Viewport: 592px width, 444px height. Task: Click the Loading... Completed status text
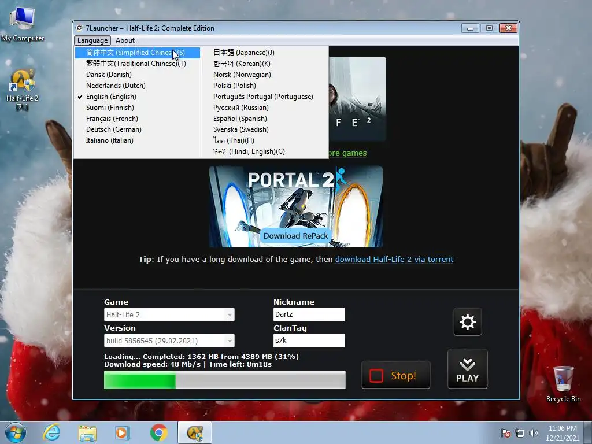(201, 356)
